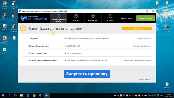Open the Информационная панель dashboard tab
This screenshot has height=98, width=174.
coord(58,18)
